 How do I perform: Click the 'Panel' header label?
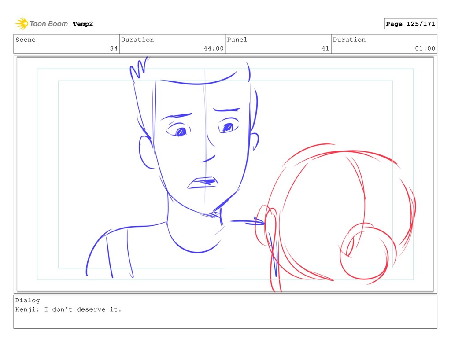237,40
